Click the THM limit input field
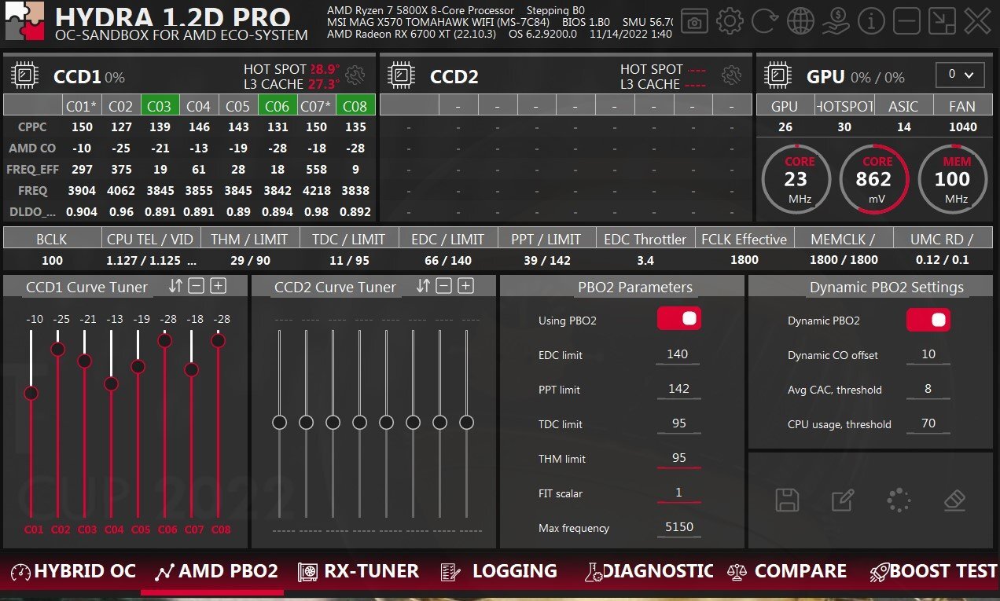 click(678, 459)
